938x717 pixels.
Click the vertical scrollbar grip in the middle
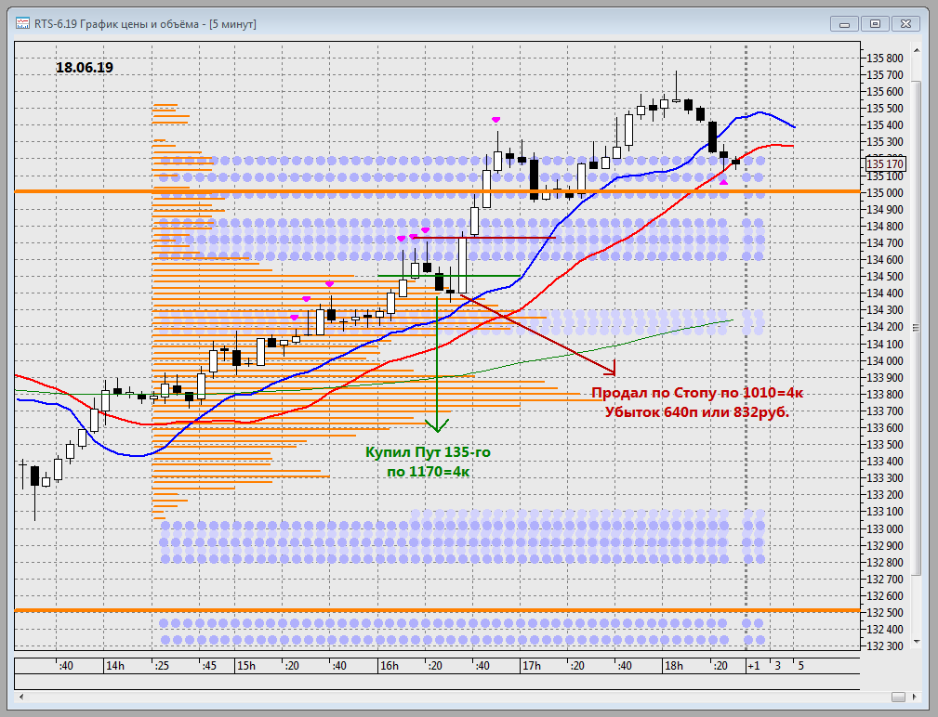(x=916, y=328)
